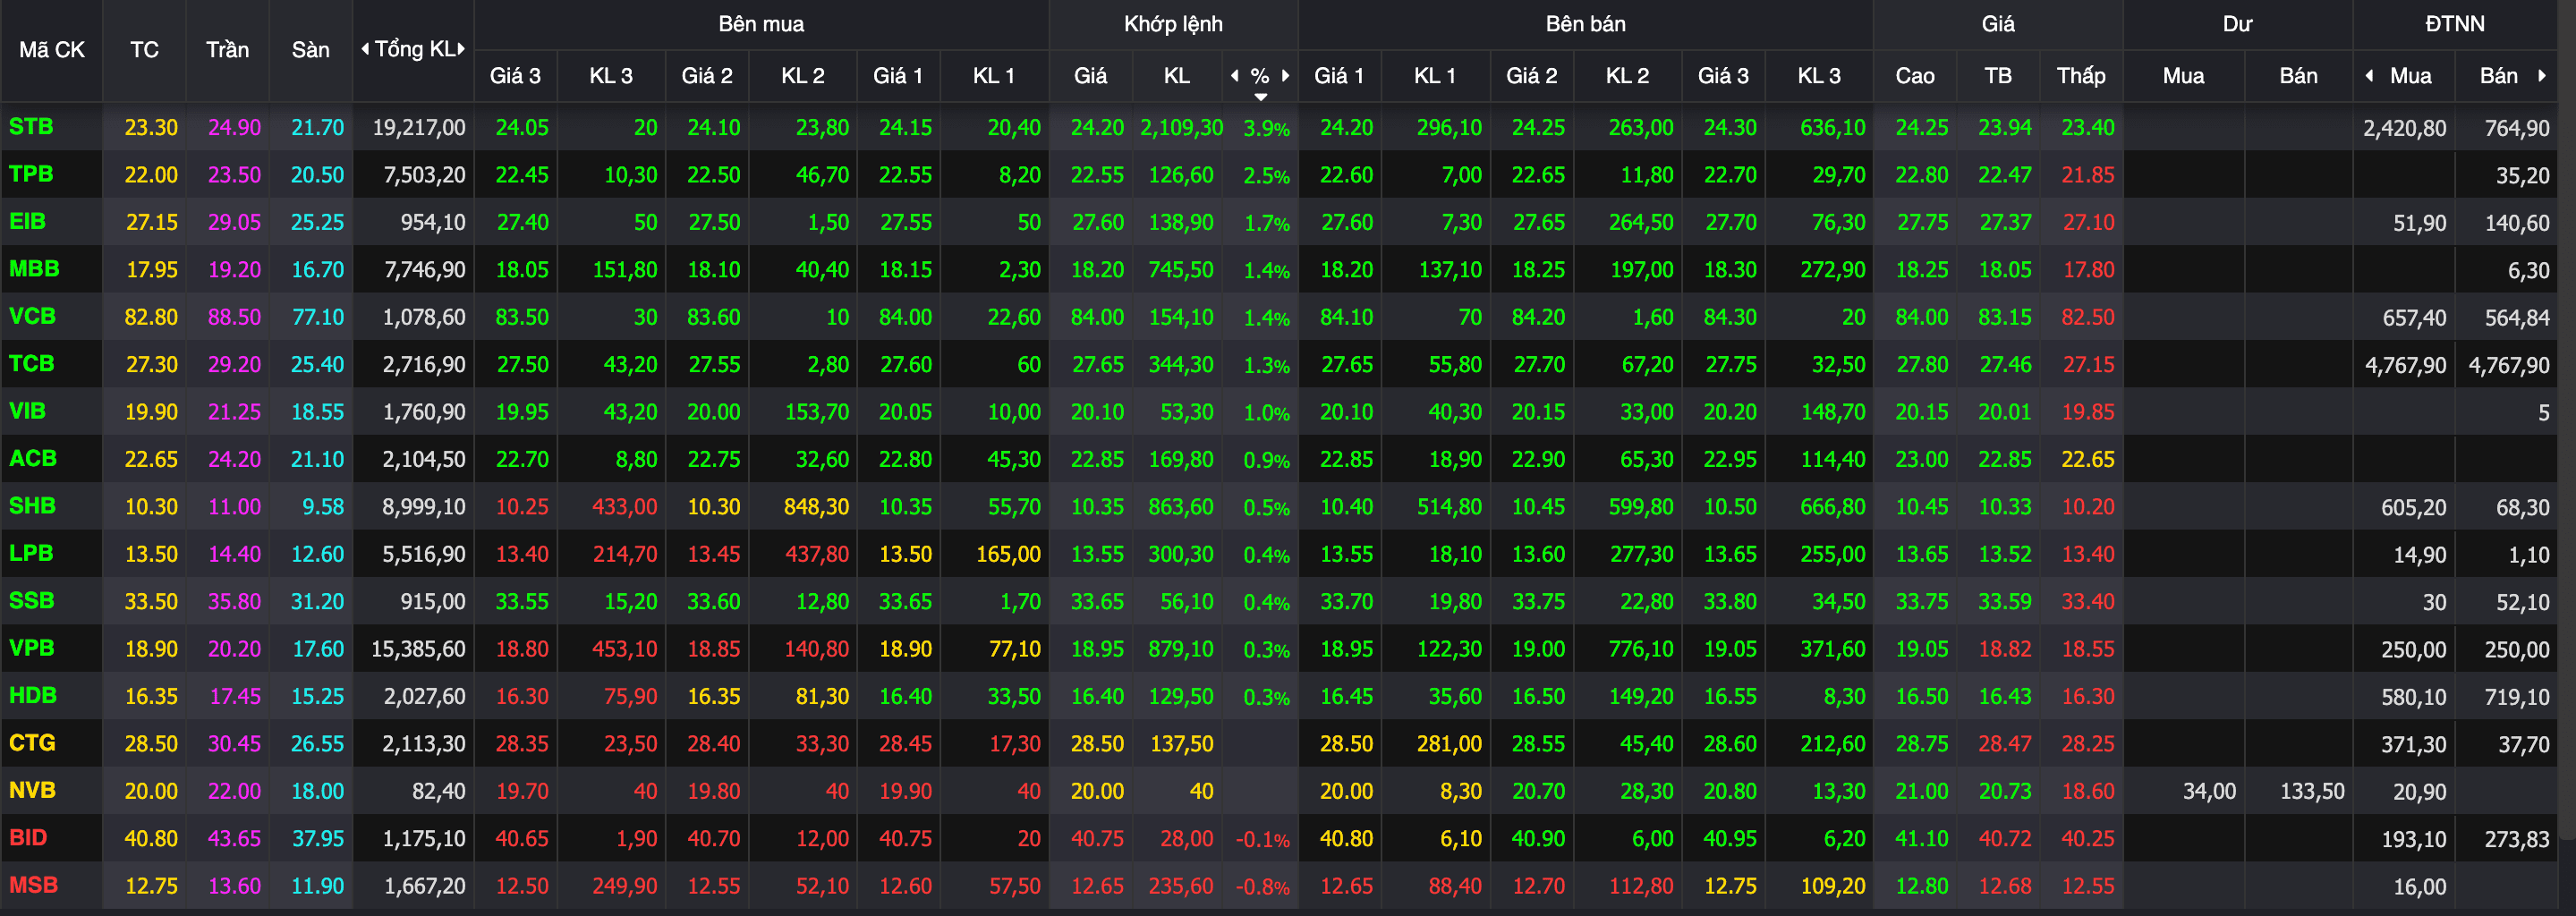This screenshot has width=2576, height=916.
Task: Click the NVB Dư Mua value 34,00
Action: 2209,791
